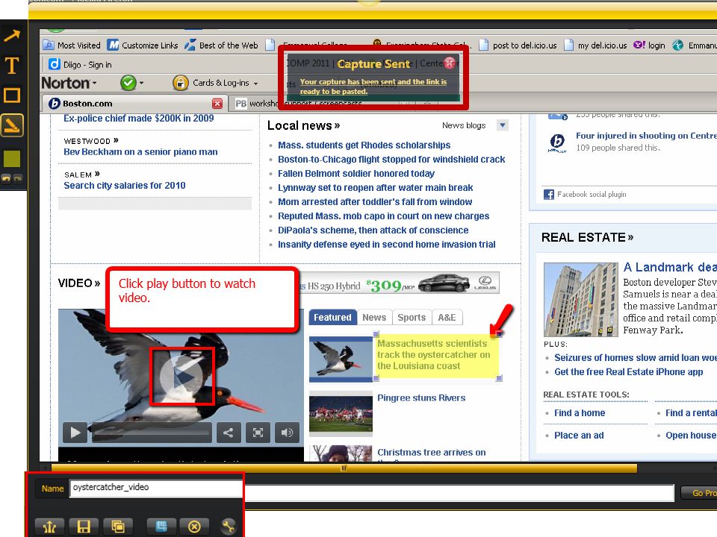Open Pingree stuns Rivers link
The image size is (717, 537).
[421, 398]
